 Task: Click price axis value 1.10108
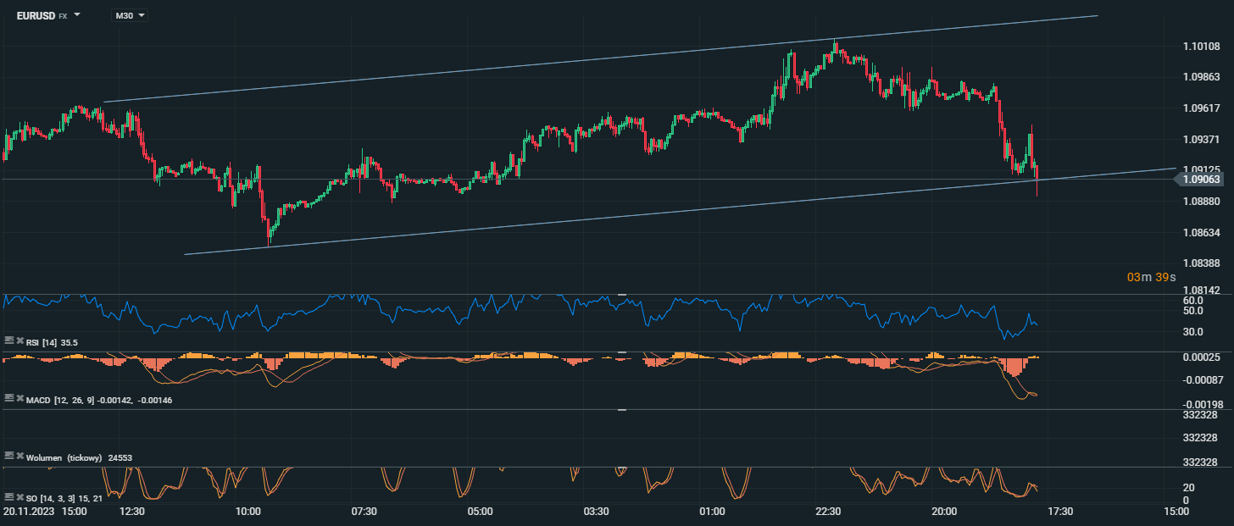coord(1201,47)
